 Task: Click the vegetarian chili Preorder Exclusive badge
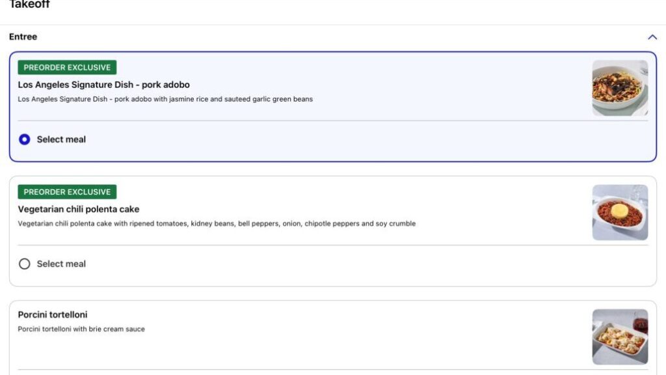point(67,192)
